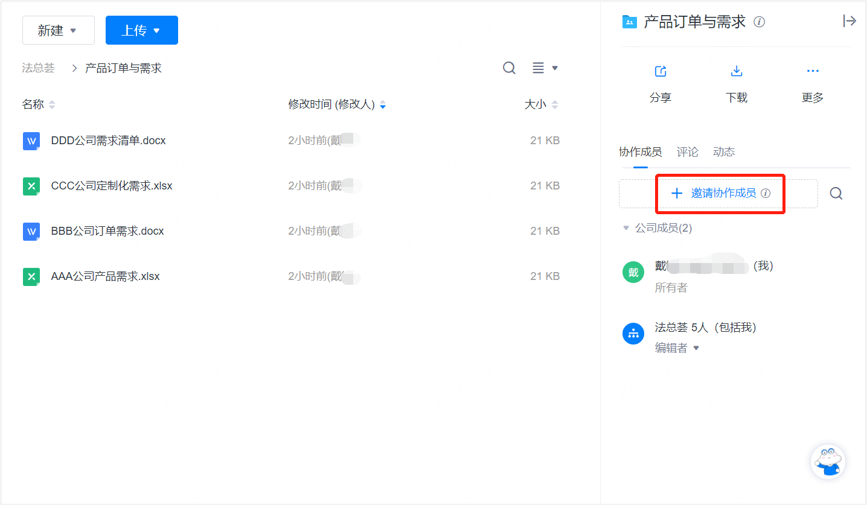Click the search icon in the members panel
The width and height of the screenshot is (867, 505).
836,192
